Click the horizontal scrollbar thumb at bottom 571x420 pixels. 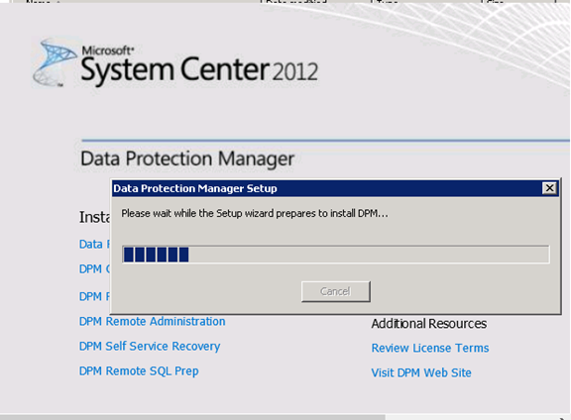pyautogui.click(x=192, y=417)
